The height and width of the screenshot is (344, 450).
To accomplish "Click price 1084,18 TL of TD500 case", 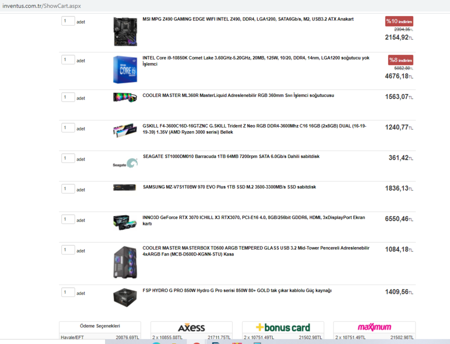I will click(399, 249).
